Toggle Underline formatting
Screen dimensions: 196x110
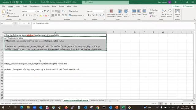29,15
